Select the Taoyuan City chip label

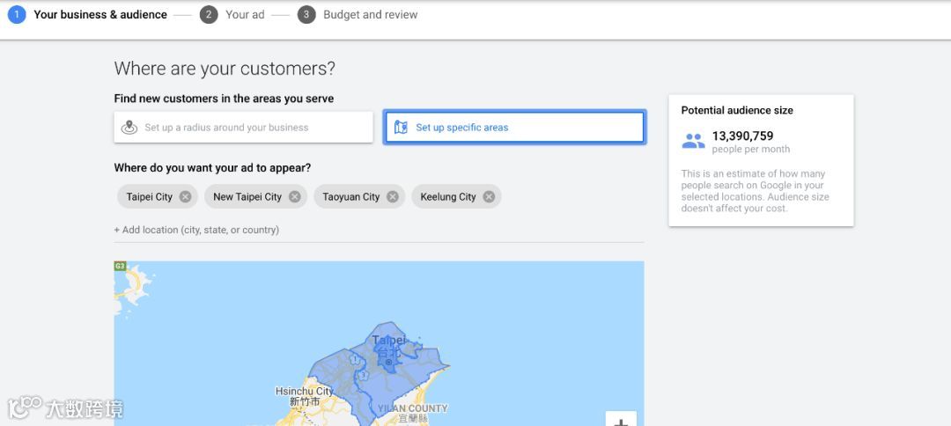coord(351,197)
